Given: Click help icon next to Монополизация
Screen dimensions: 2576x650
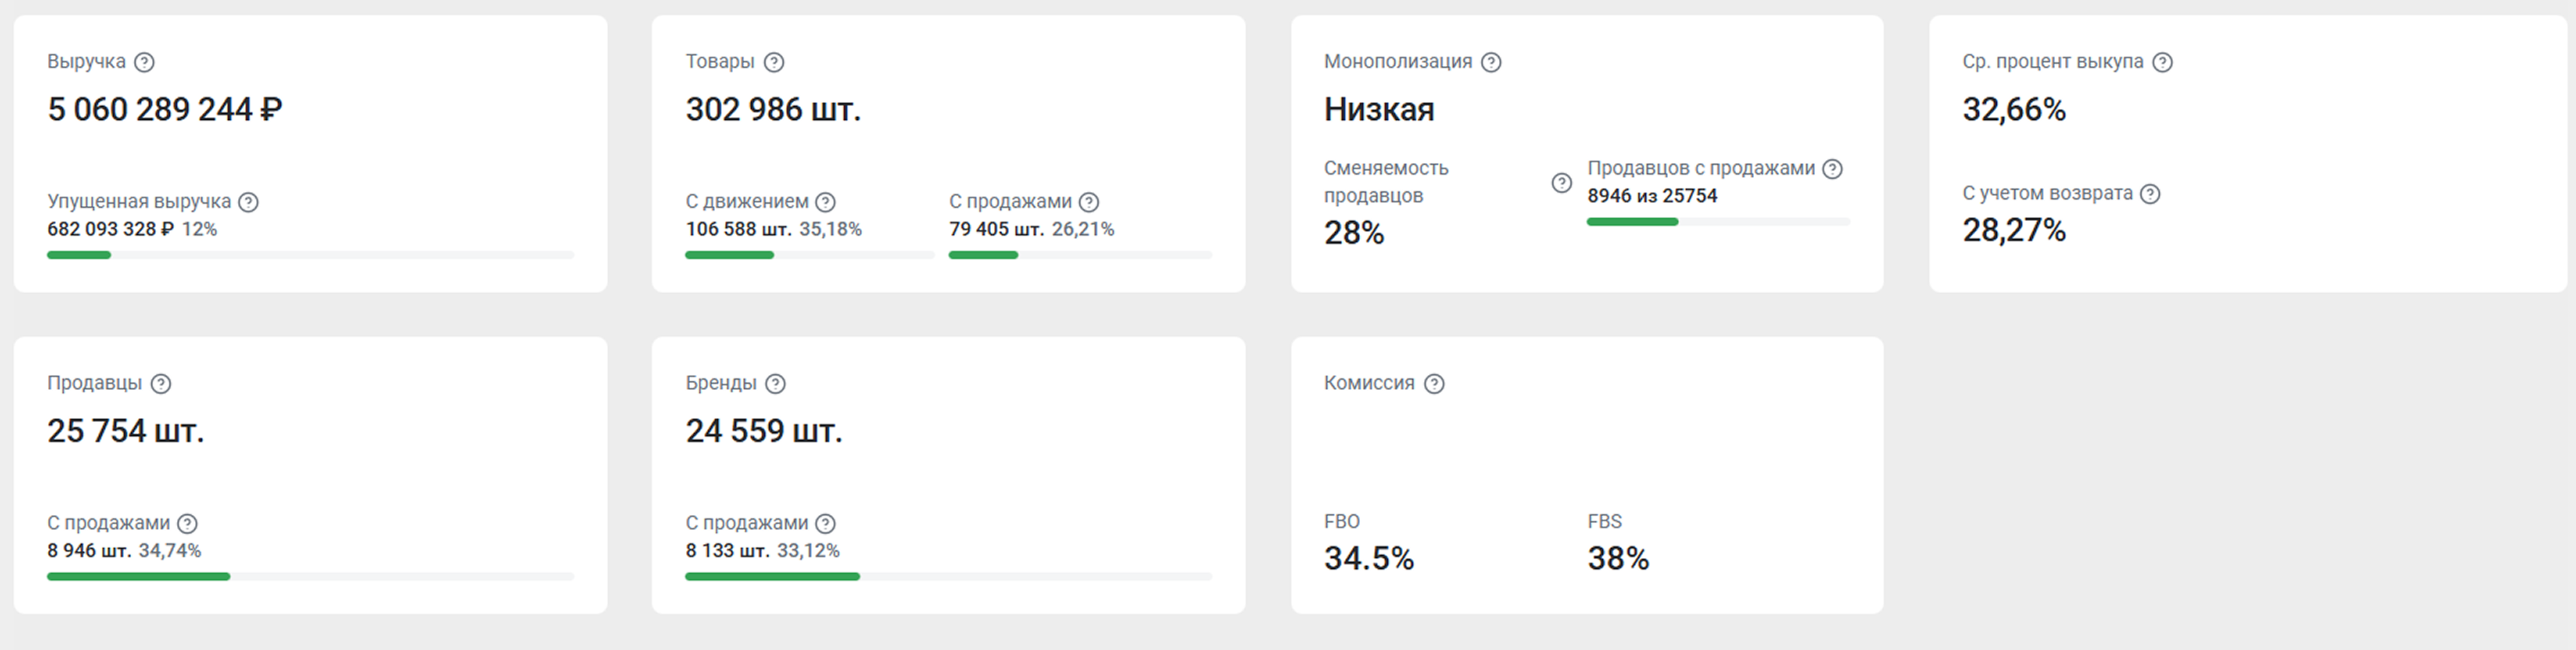Looking at the screenshot, I should point(1491,62).
